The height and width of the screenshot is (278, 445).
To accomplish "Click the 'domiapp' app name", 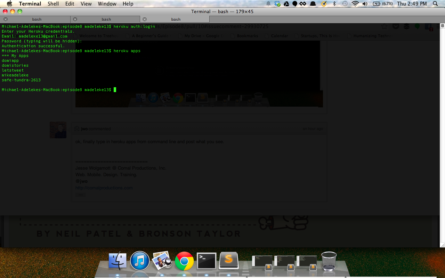I will 10,60.
